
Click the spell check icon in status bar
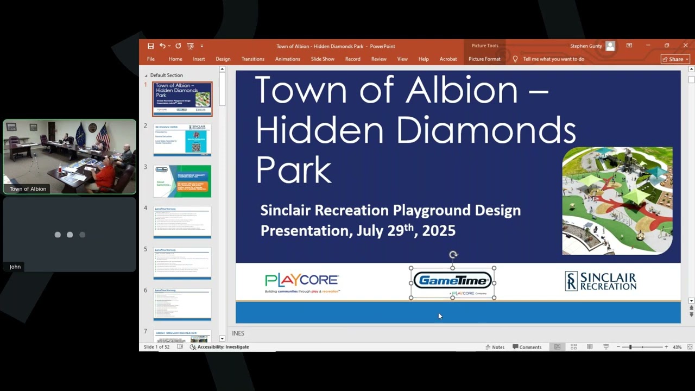click(180, 347)
